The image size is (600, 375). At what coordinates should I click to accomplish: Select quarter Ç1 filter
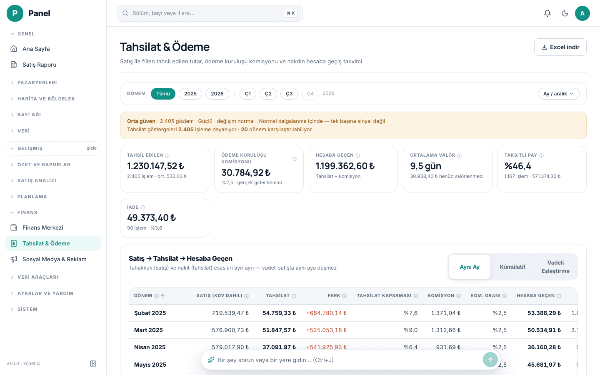point(248,94)
